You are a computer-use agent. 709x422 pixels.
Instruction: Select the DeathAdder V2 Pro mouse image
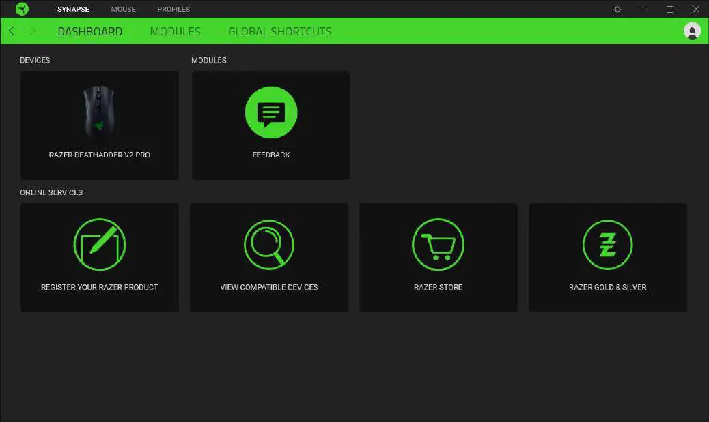click(99, 110)
